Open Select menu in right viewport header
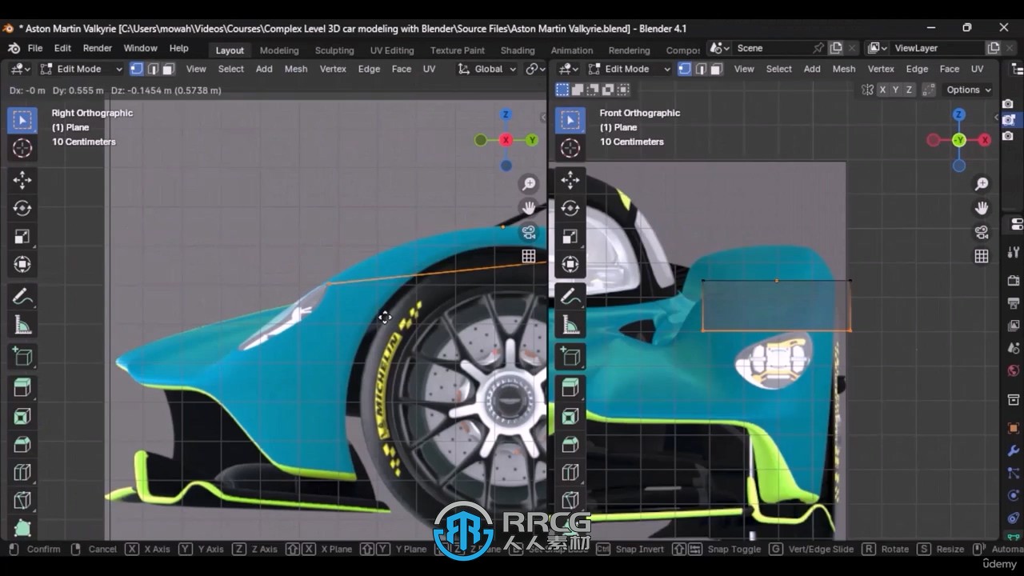The image size is (1024, 576). (778, 69)
